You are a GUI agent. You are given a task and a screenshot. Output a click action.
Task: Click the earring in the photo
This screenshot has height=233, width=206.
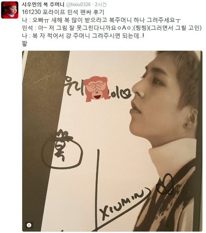tap(187, 125)
